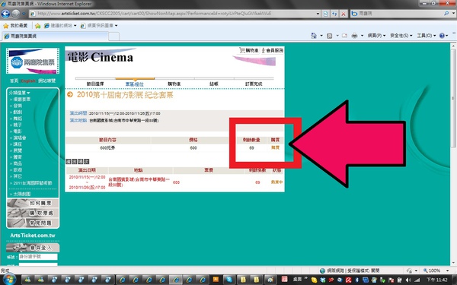Open the print options dropdown arrow
This screenshot has height=285, width=457.
coord(362,36)
